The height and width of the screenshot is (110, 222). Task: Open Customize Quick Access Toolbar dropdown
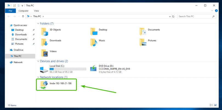click(x=22, y=6)
